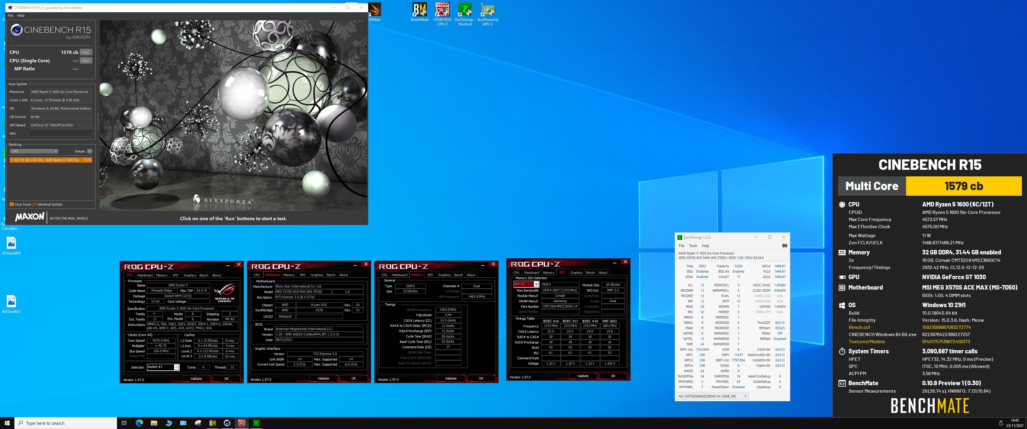Run the Cinebench CPU multi-core test

click(x=86, y=52)
